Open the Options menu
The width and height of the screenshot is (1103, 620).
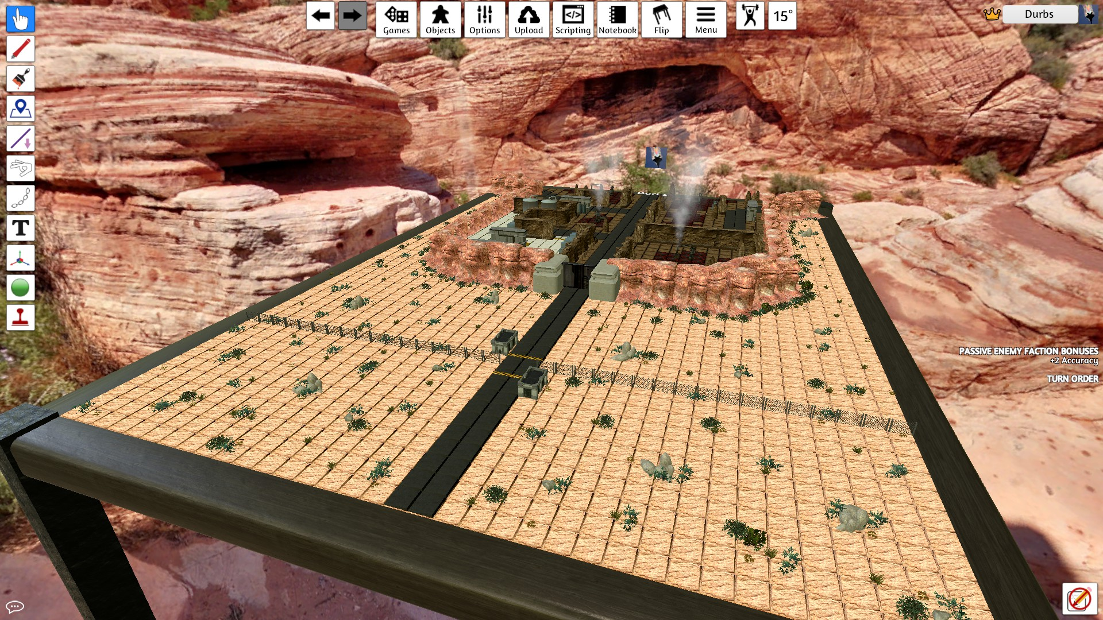tap(485, 20)
